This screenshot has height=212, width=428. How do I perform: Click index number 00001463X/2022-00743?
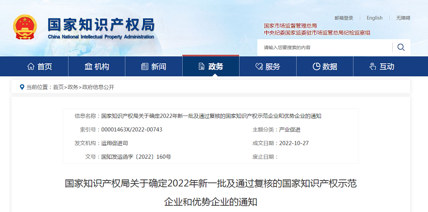[131, 130]
